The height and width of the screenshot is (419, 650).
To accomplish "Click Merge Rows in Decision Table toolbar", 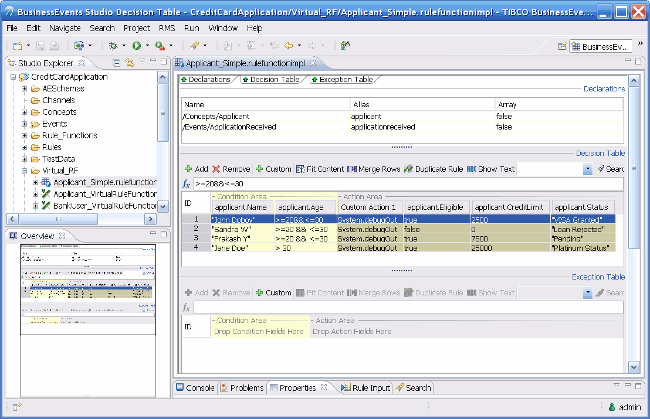I will 374,169.
